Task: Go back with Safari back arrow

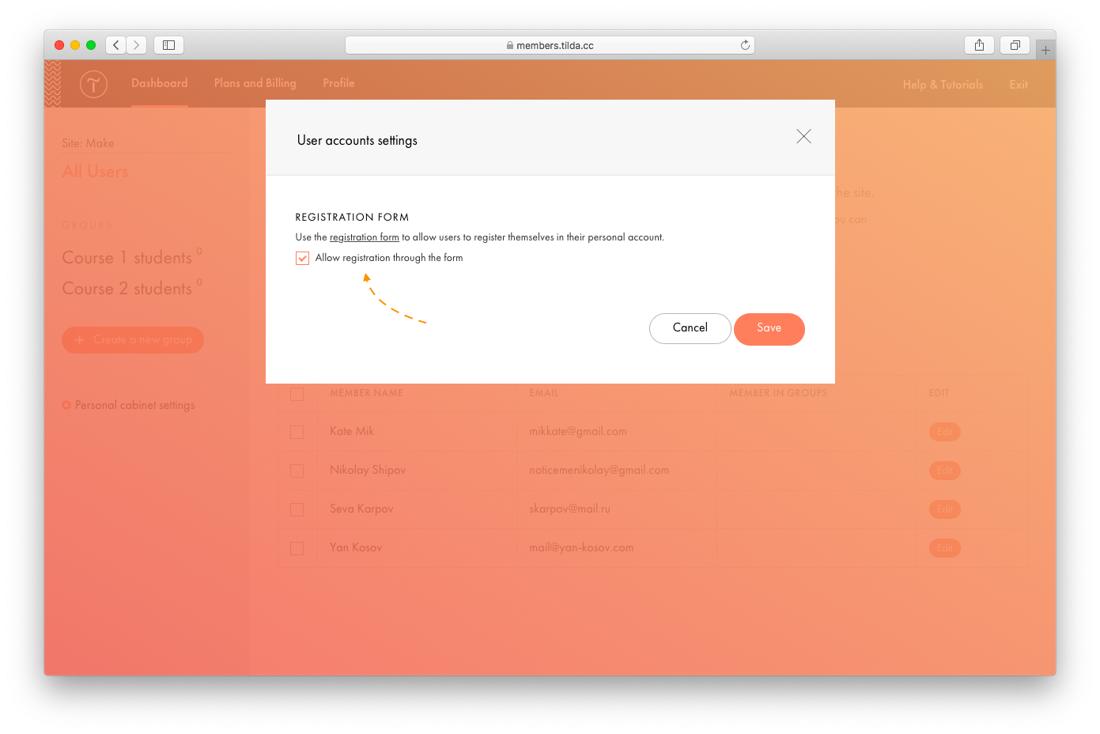Action: click(x=115, y=45)
